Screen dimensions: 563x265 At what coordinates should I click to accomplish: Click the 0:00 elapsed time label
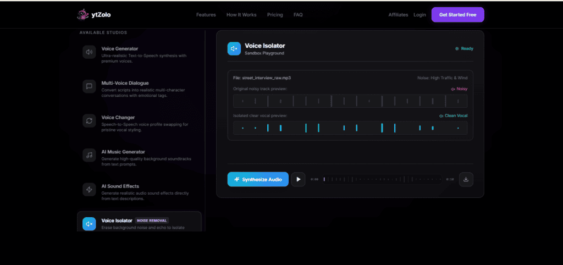click(314, 180)
